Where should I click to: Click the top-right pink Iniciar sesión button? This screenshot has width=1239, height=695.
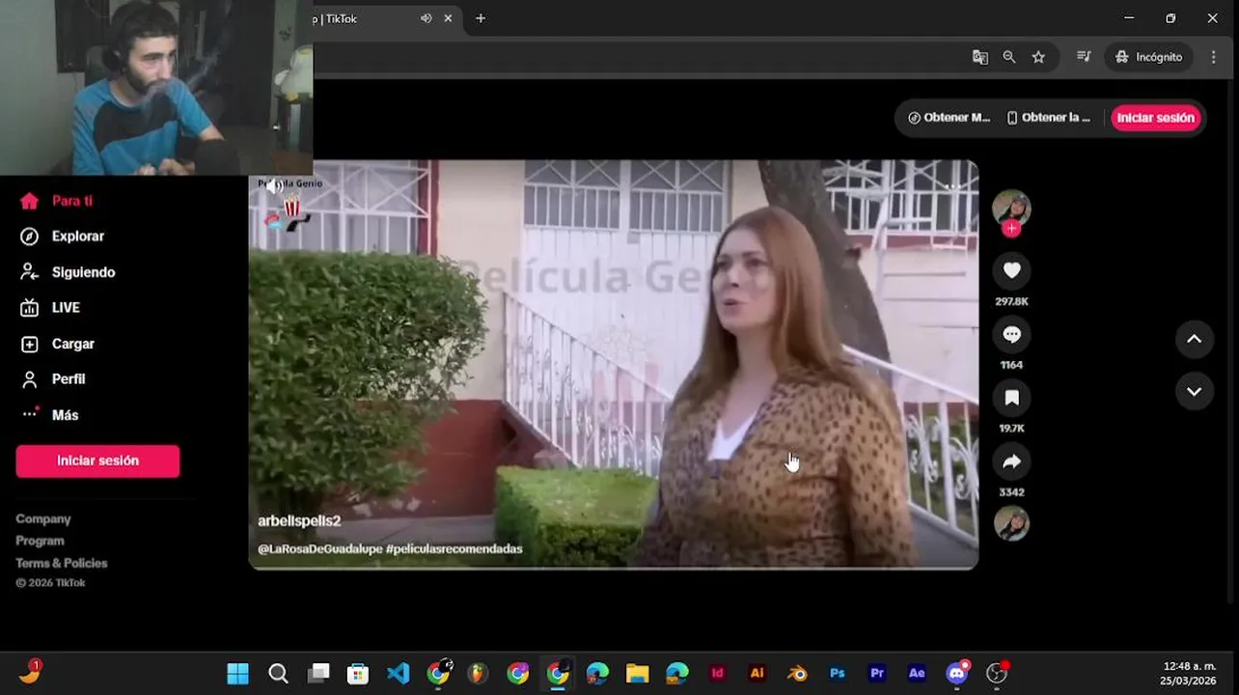coord(1156,118)
